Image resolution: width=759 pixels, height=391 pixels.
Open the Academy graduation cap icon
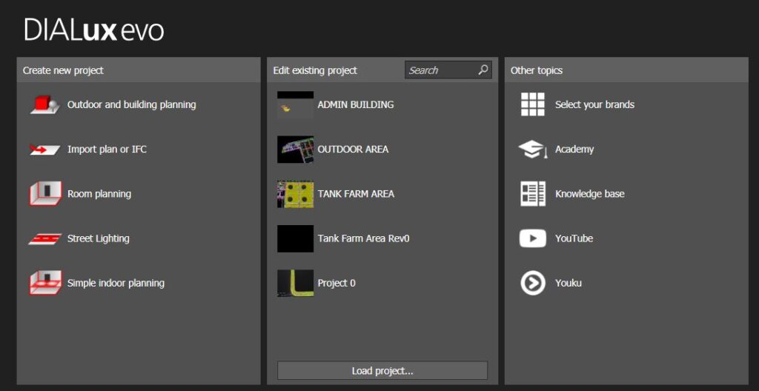[x=532, y=150]
